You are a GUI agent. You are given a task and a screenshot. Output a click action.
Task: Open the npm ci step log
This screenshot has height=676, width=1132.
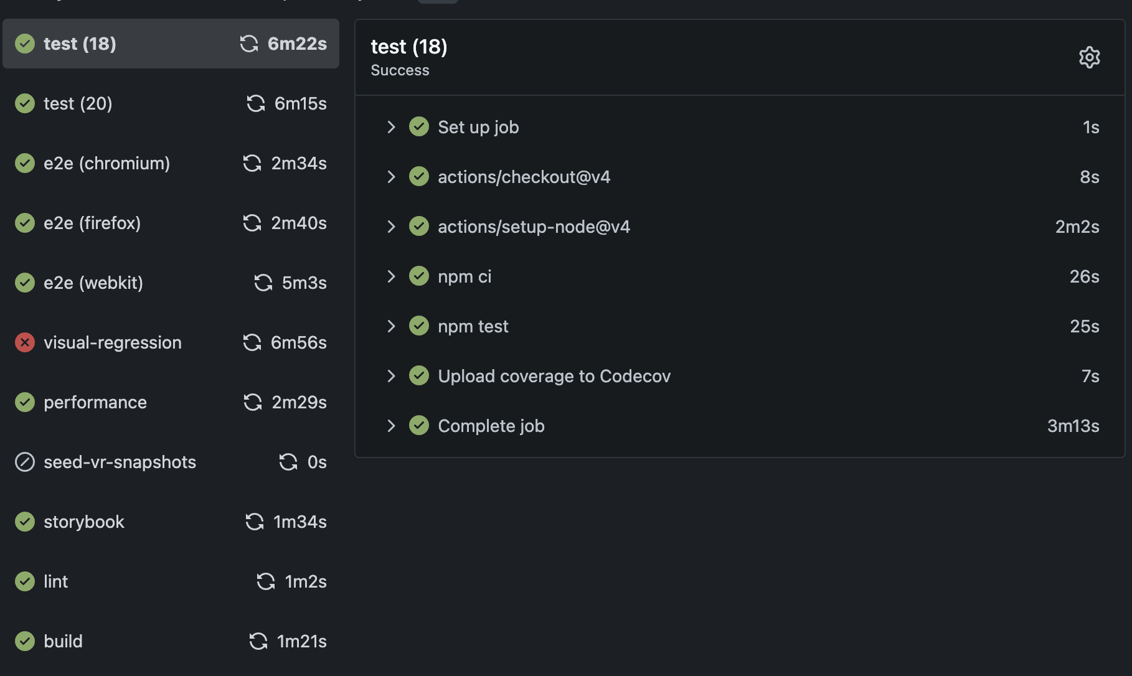(740, 276)
